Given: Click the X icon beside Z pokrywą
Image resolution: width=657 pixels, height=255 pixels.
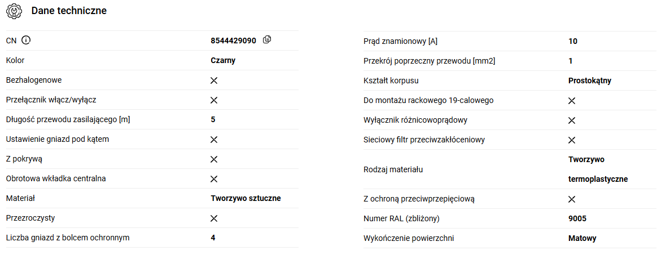Looking at the screenshot, I should tap(214, 159).
